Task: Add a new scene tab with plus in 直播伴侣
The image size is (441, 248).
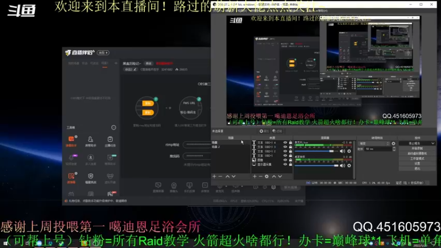Action: [x=116, y=63]
